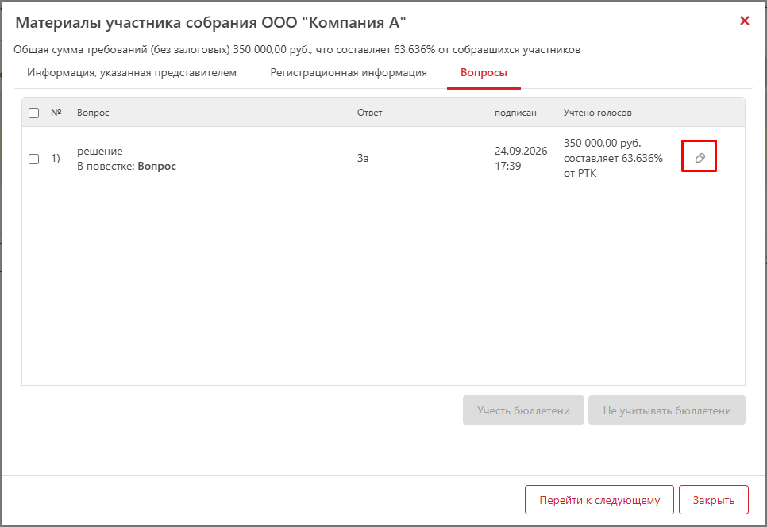Screen dimensions: 767x527
Task: Click the 'Учесть бюллетени' button
Action: 523,410
